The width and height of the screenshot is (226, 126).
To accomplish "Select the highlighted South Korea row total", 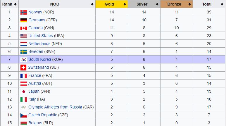I will [209, 60].
